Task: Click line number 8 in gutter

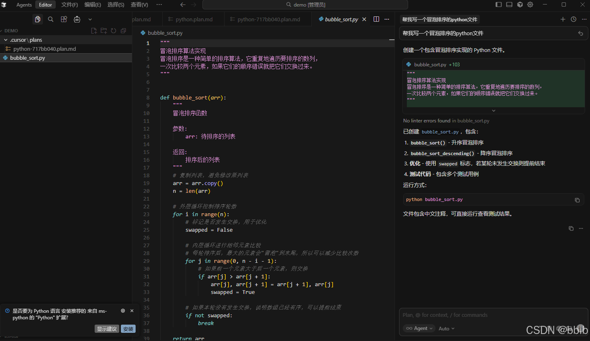Action: tap(148, 98)
